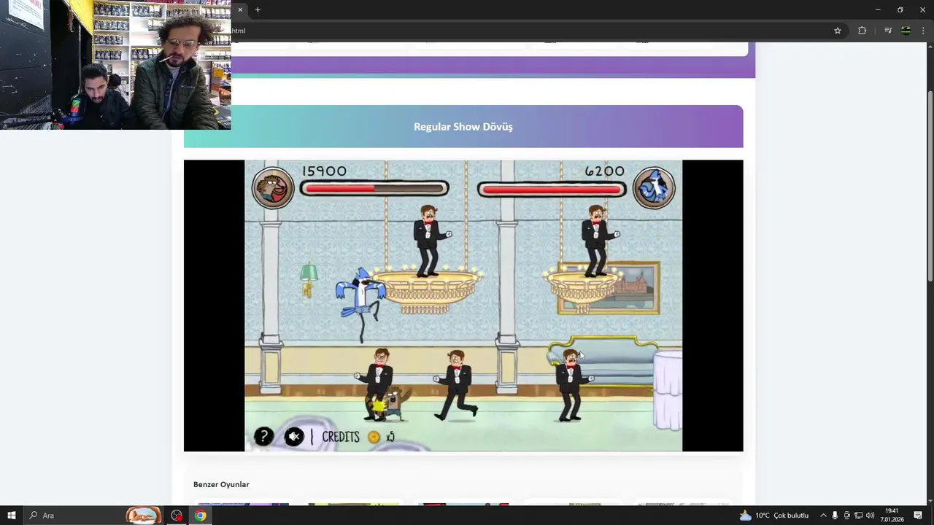Open the Windows Start menu
Viewport: 934px width, 525px height.
click(12, 516)
